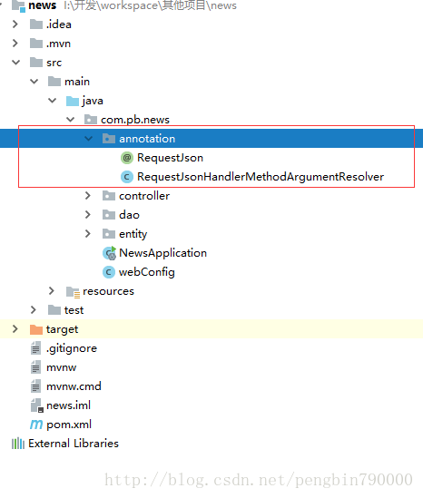Click the main folder icon
The image size is (423, 498).
(54, 82)
